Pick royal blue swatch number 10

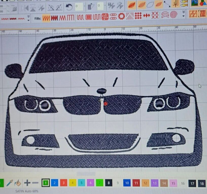(x=127, y=183)
